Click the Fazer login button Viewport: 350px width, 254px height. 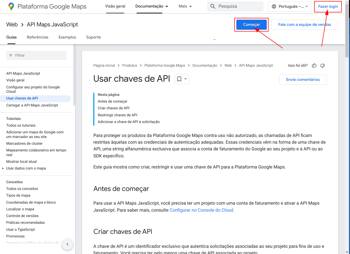point(328,6)
